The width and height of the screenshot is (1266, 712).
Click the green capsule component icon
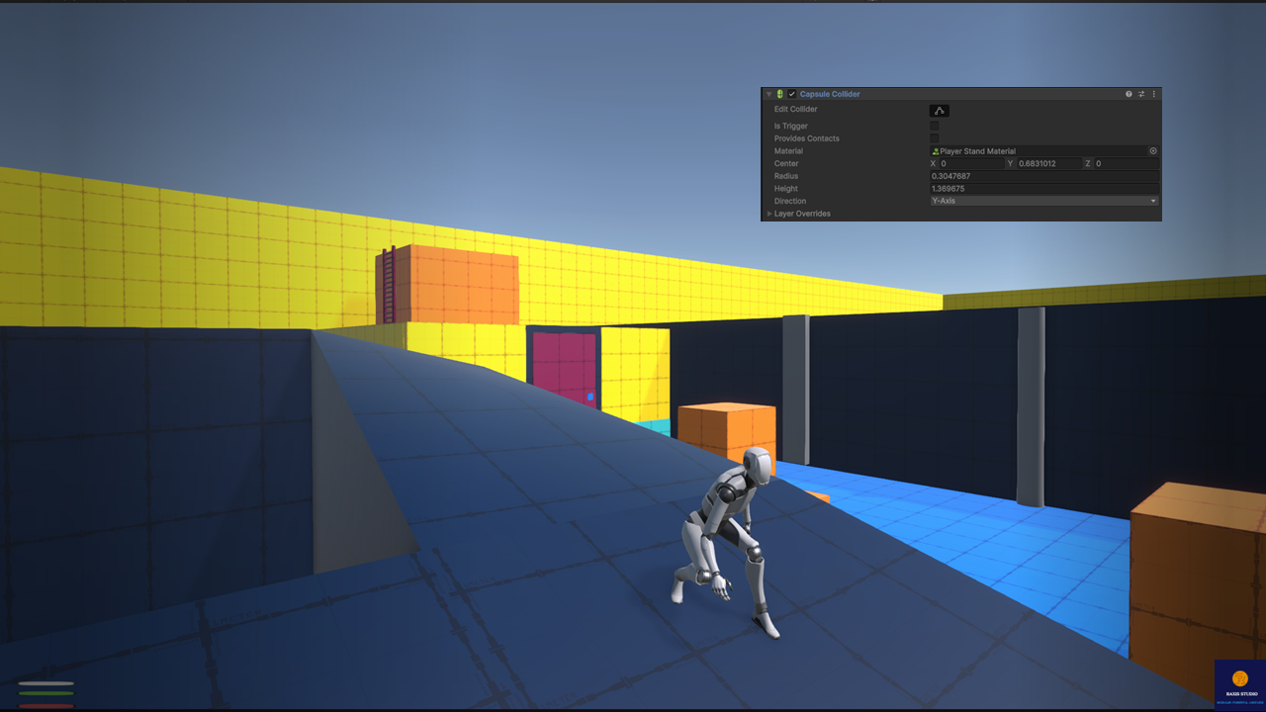(x=779, y=94)
